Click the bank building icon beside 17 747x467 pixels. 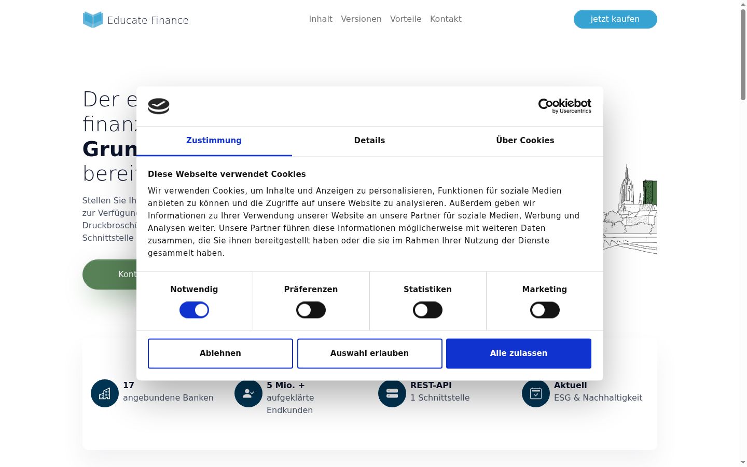(x=105, y=393)
